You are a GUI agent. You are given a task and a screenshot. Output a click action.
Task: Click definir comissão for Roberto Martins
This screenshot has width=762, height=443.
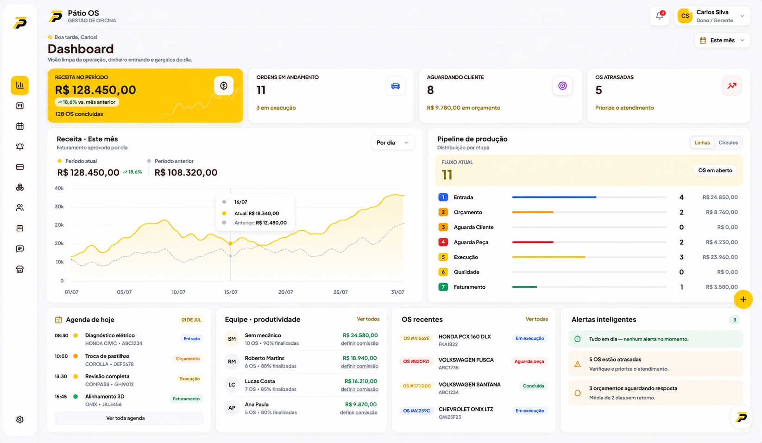pos(359,366)
